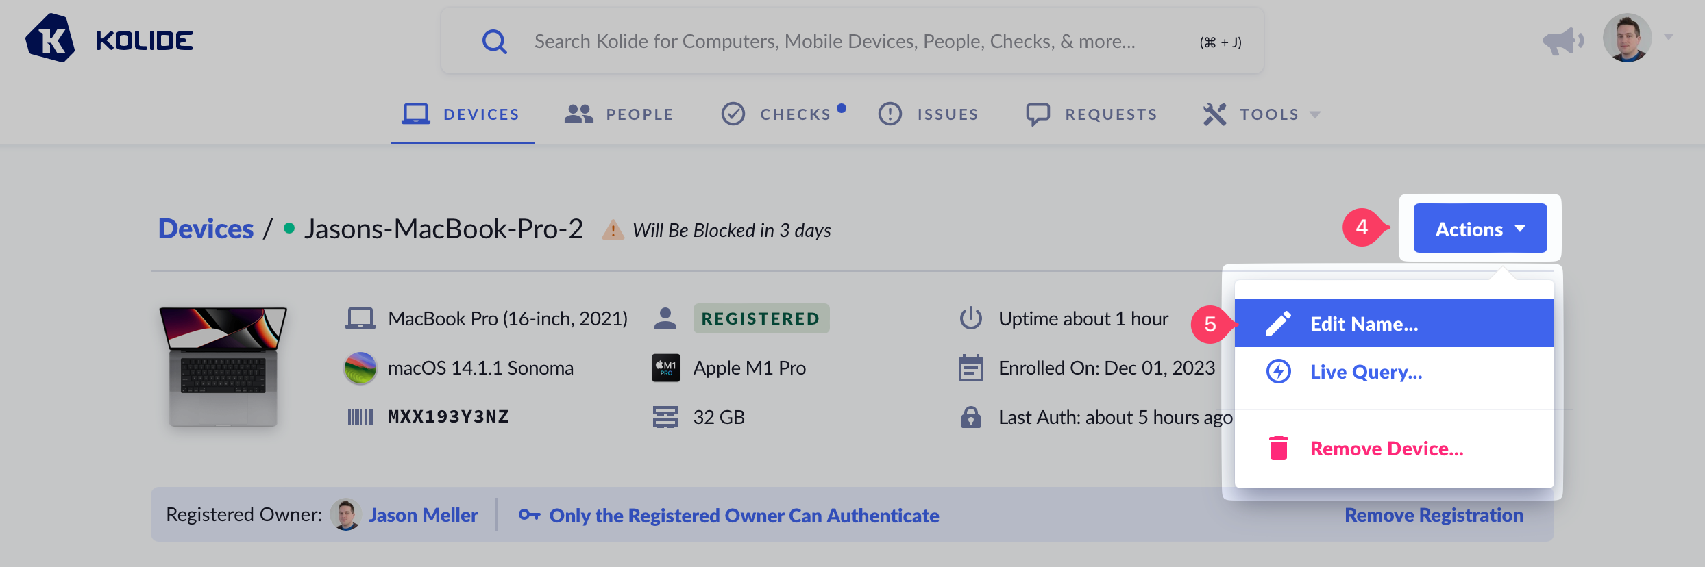Click into the Kolide search field
1705x567 pixels.
click(x=834, y=42)
